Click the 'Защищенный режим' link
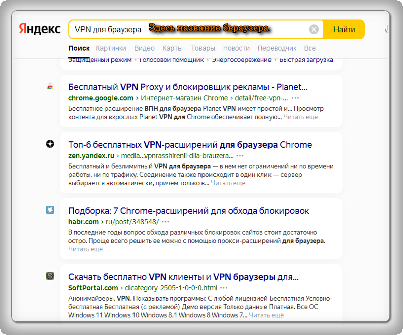 click(x=100, y=60)
